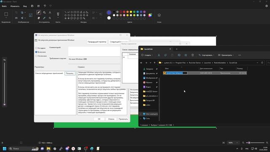270x152 pixels.
Task: Select the Magnifier tool
Action: [50, 18]
